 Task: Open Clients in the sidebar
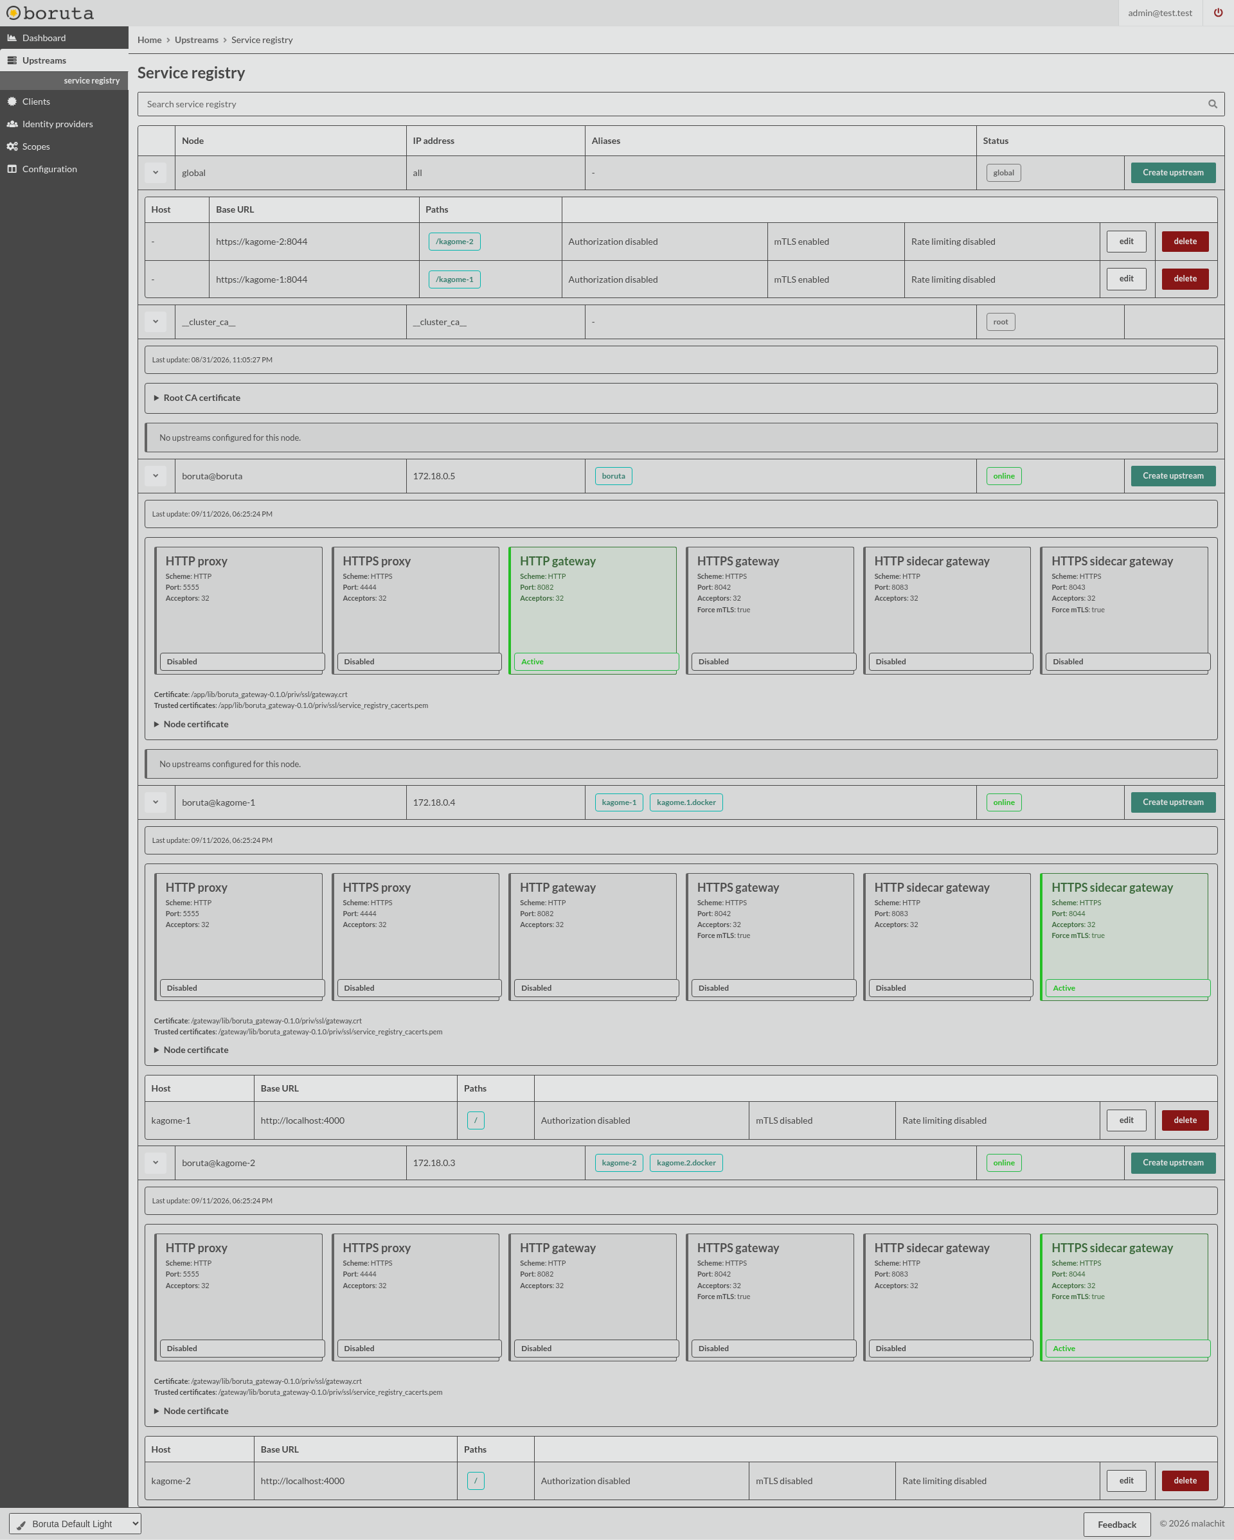pyautogui.click(x=64, y=102)
